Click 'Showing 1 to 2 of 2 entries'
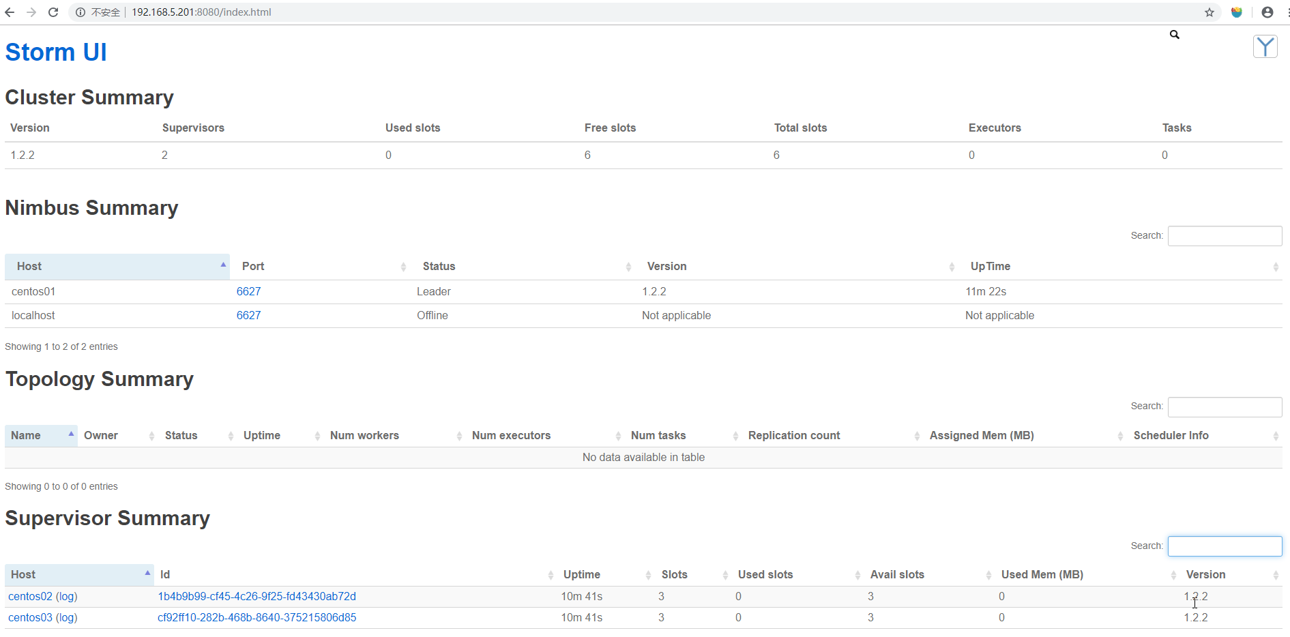The height and width of the screenshot is (637, 1290). pyautogui.click(x=61, y=347)
